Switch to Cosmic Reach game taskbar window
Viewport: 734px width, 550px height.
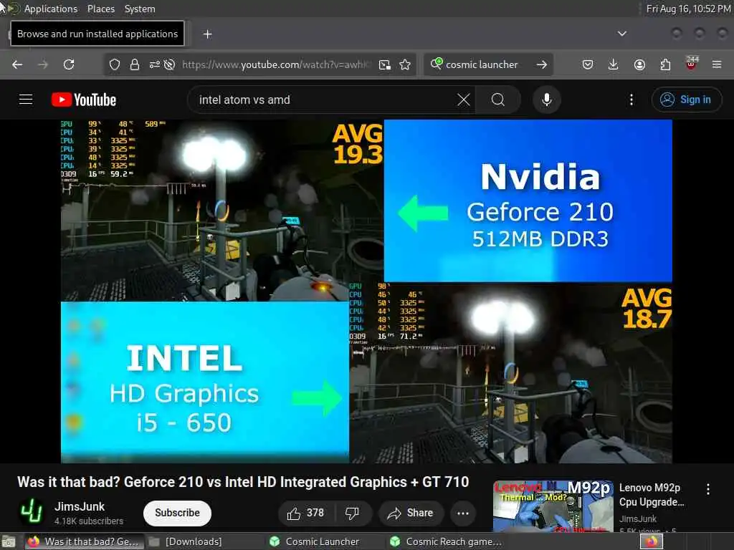click(x=446, y=541)
